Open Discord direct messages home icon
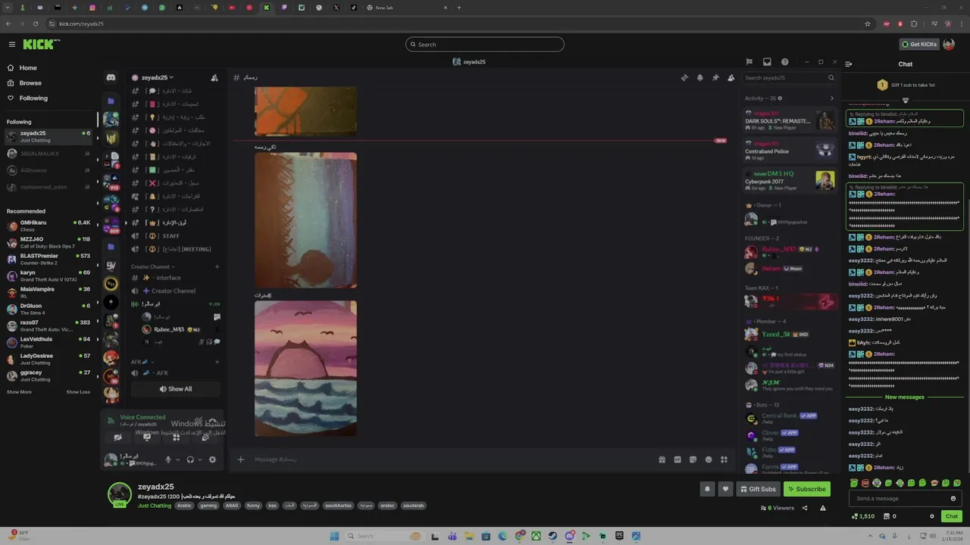Viewport: 970px width, 545px height. point(111,77)
